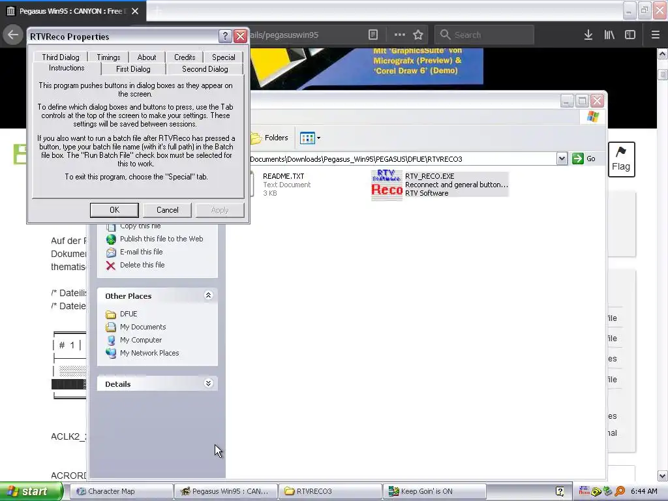Click E-mail this file
This screenshot has width=668, height=501.
coord(141,252)
